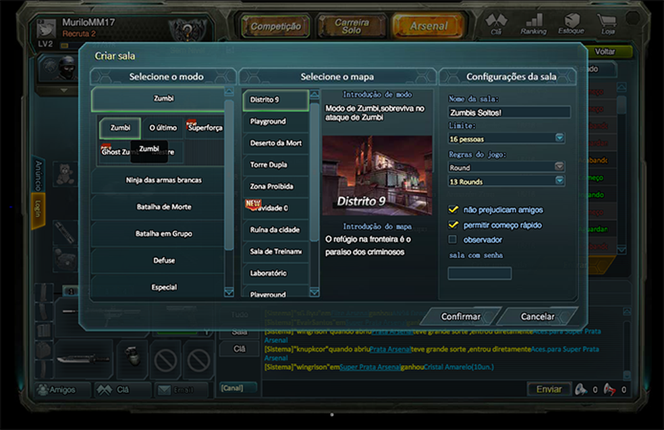Open the Clã icon in top bar

click(496, 24)
